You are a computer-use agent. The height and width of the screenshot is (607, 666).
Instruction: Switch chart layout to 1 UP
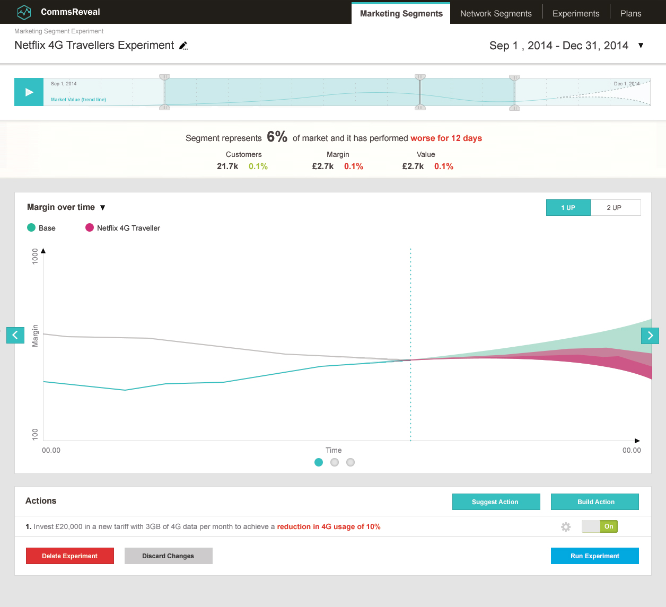pyautogui.click(x=568, y=208)
